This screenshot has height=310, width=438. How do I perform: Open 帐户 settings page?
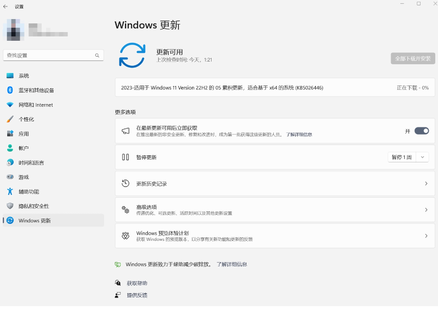point(24,148)
